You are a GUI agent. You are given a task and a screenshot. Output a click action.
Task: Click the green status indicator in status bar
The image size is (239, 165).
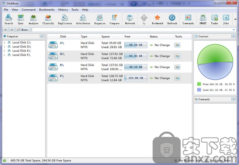[4, 161]
